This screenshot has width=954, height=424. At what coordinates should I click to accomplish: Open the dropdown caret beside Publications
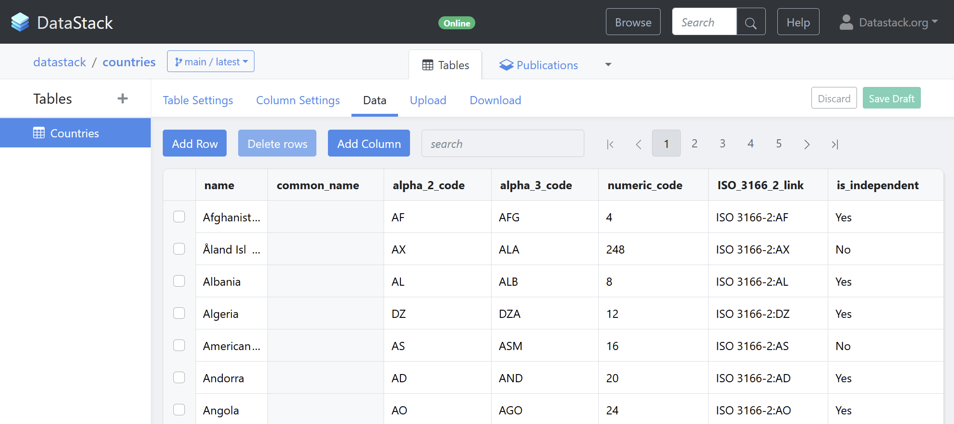(608, 65)
